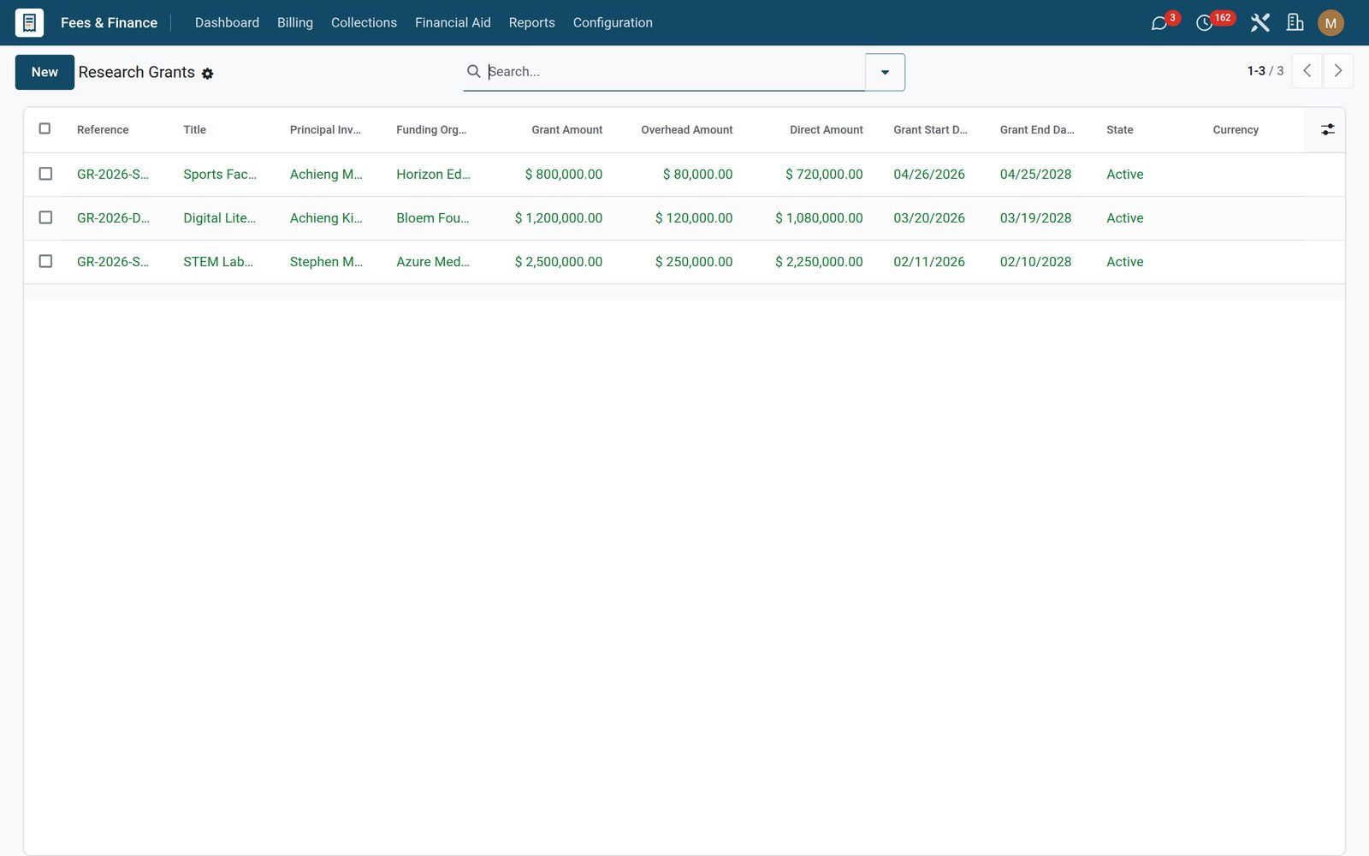Select the Sports Fac... grant row checkbox
This screenshot has width=1369, height=856.
tap(45, 174)
